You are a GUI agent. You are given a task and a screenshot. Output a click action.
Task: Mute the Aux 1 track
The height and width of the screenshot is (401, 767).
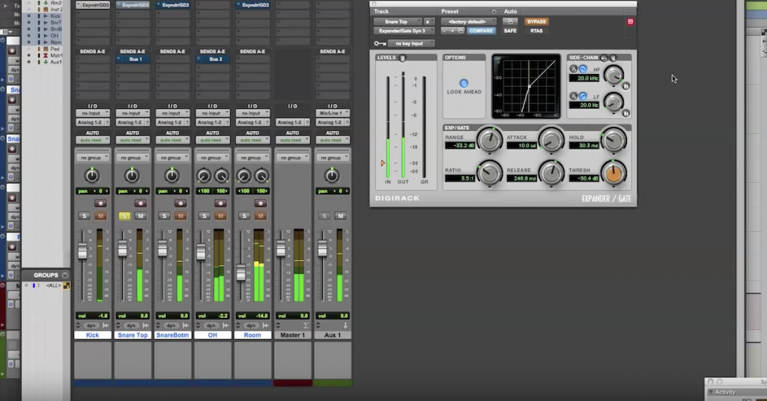[x=341, y=216]
